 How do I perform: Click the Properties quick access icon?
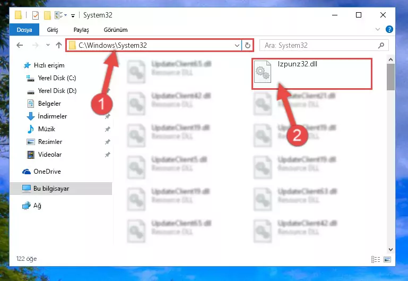pos(36,15)
